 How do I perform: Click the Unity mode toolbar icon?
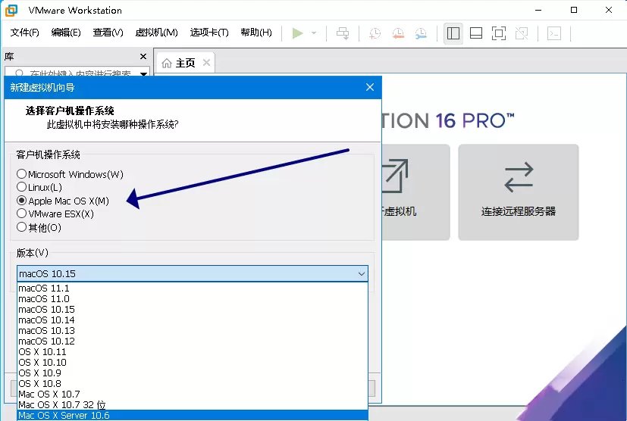click(522, 33)
